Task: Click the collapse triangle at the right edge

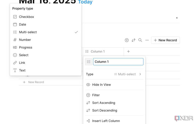Action: [177, 18]
